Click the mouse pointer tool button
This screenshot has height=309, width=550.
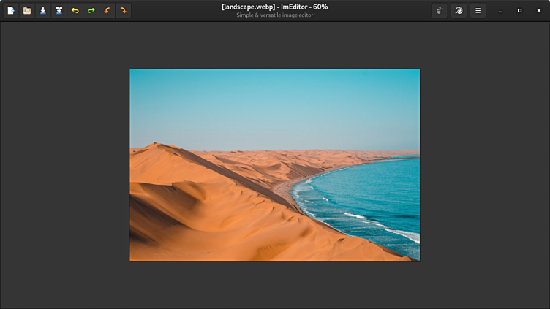click(440, 11)
